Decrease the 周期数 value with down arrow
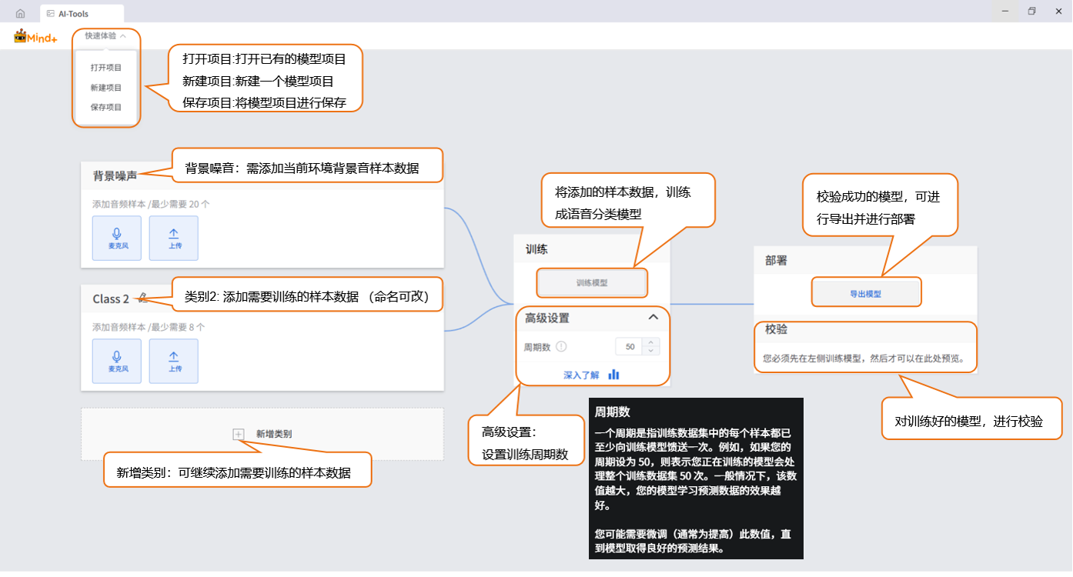1073x577 pixels. (650, 351)
